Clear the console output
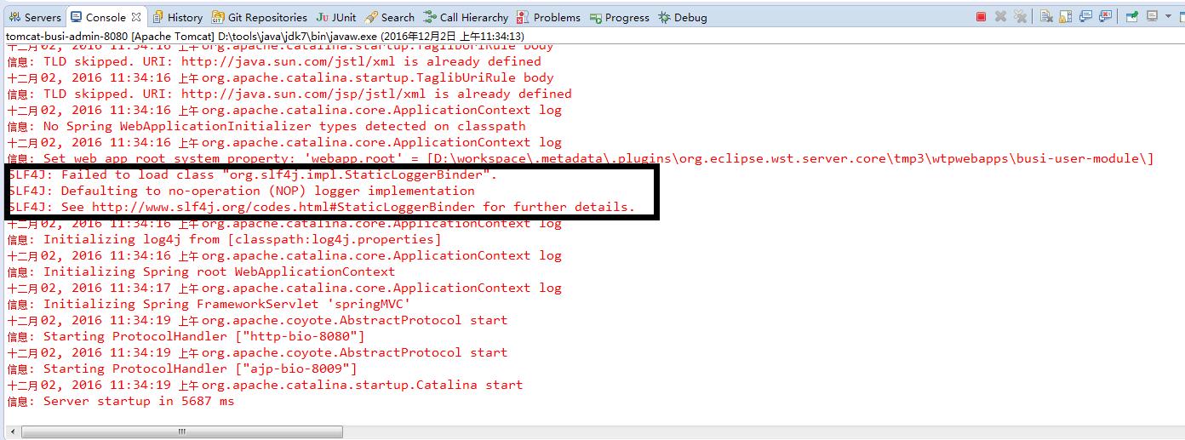This screenshot has width=1185, height=440. pyautogui.click(x=1046, y=16)
